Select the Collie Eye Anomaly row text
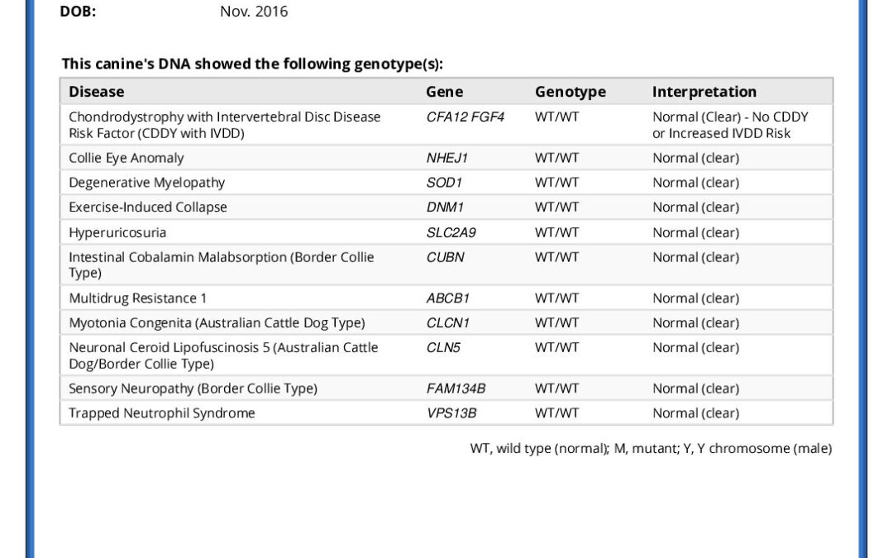This screenshot has width=893, height=558. coord(126,158)
